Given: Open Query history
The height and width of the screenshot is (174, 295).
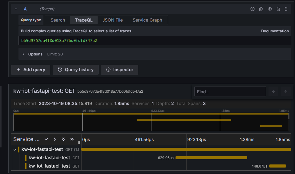Looking at the screenshot, I should [75, 70].
